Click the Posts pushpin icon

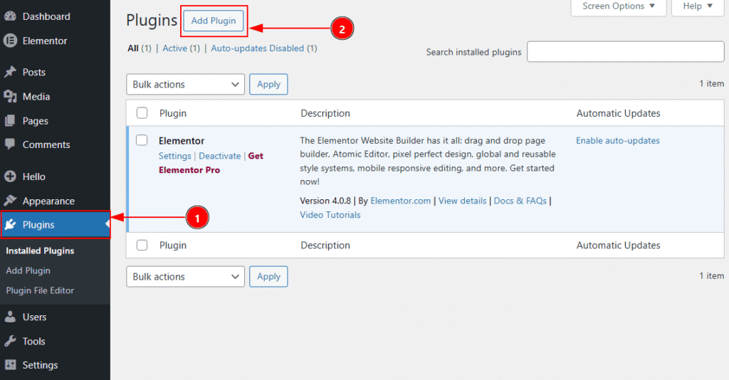pos(10,72)
